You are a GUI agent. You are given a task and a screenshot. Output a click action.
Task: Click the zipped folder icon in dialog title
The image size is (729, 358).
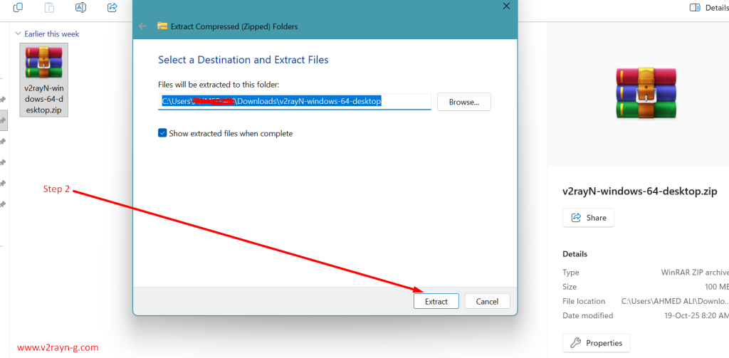(x=162, y=26)
